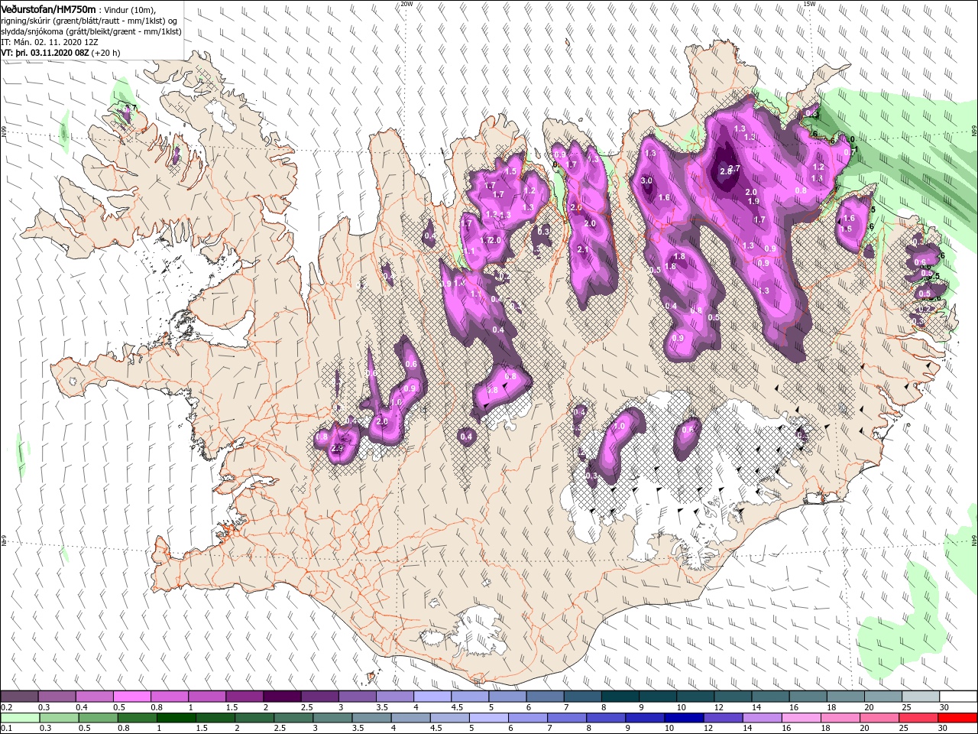978x734 pixels.
Task: Select rain legend swatch between 4 and 4.5
Action: [x=410, y=718]
